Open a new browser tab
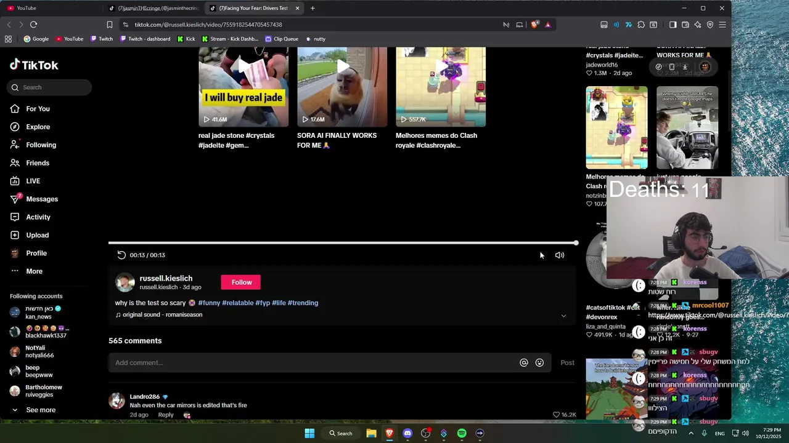 coord(313,8)
